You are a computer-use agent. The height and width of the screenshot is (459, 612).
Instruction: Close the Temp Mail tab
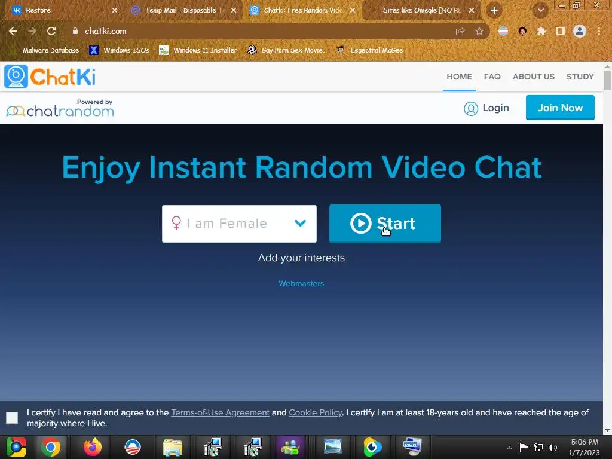click(x=234, y=10)
